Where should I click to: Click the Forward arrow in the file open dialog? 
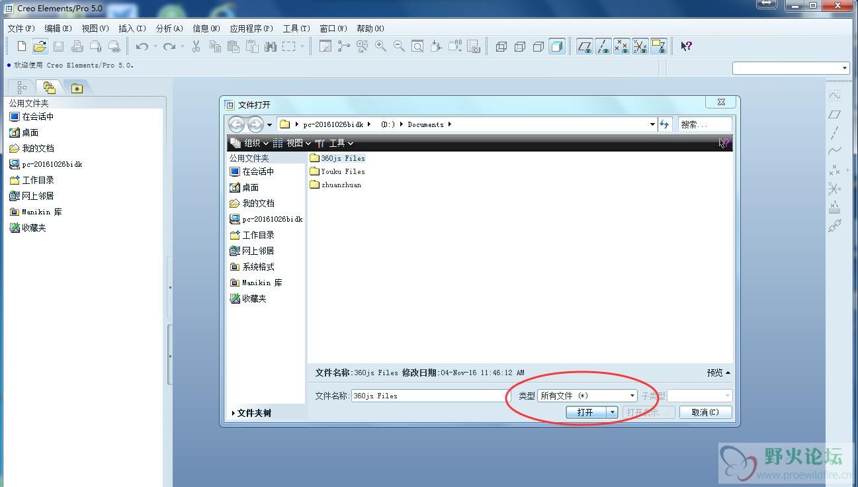[x=255, y=124]
